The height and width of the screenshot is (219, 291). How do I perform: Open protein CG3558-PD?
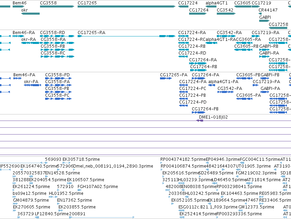[57, 75]
